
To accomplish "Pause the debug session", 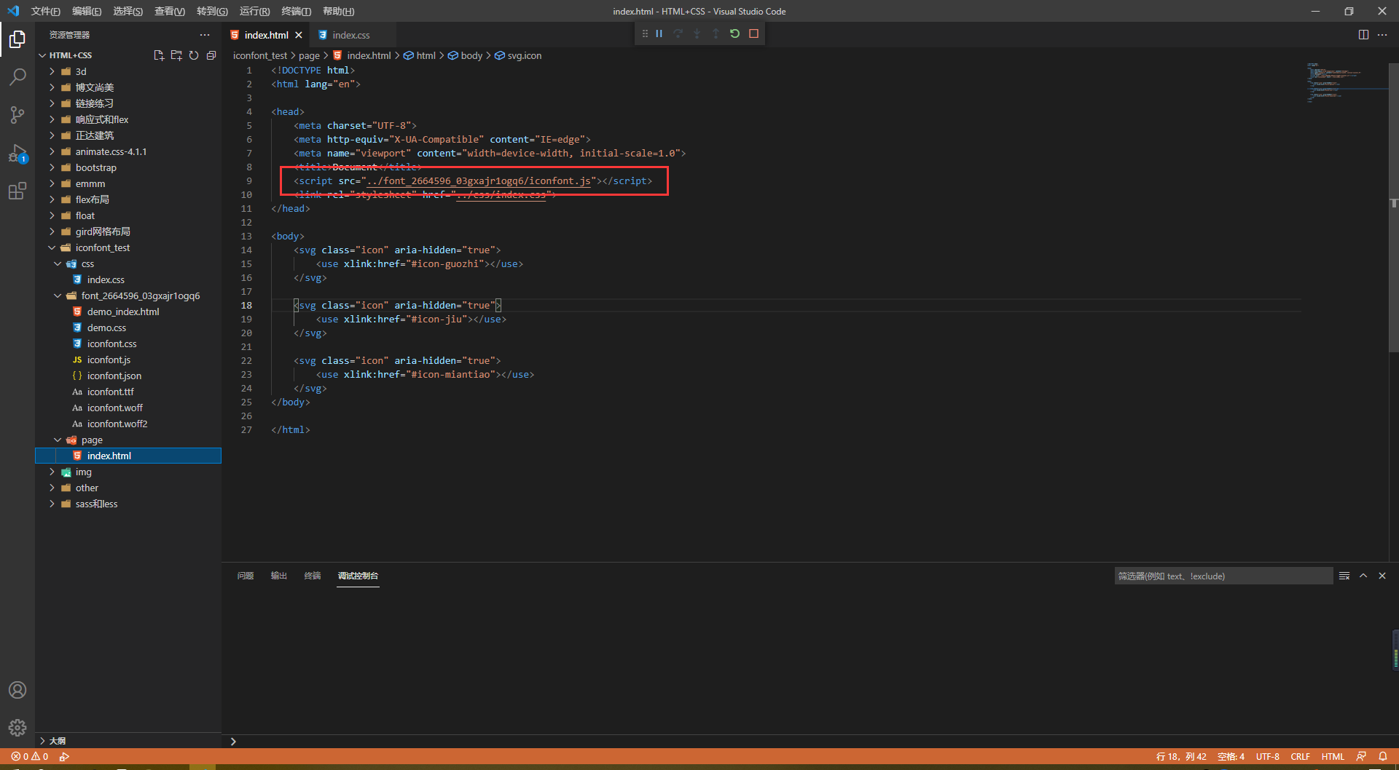I will coord(659,33).
